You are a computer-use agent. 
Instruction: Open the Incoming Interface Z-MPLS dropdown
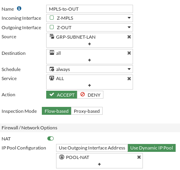[x=90, y=18]
